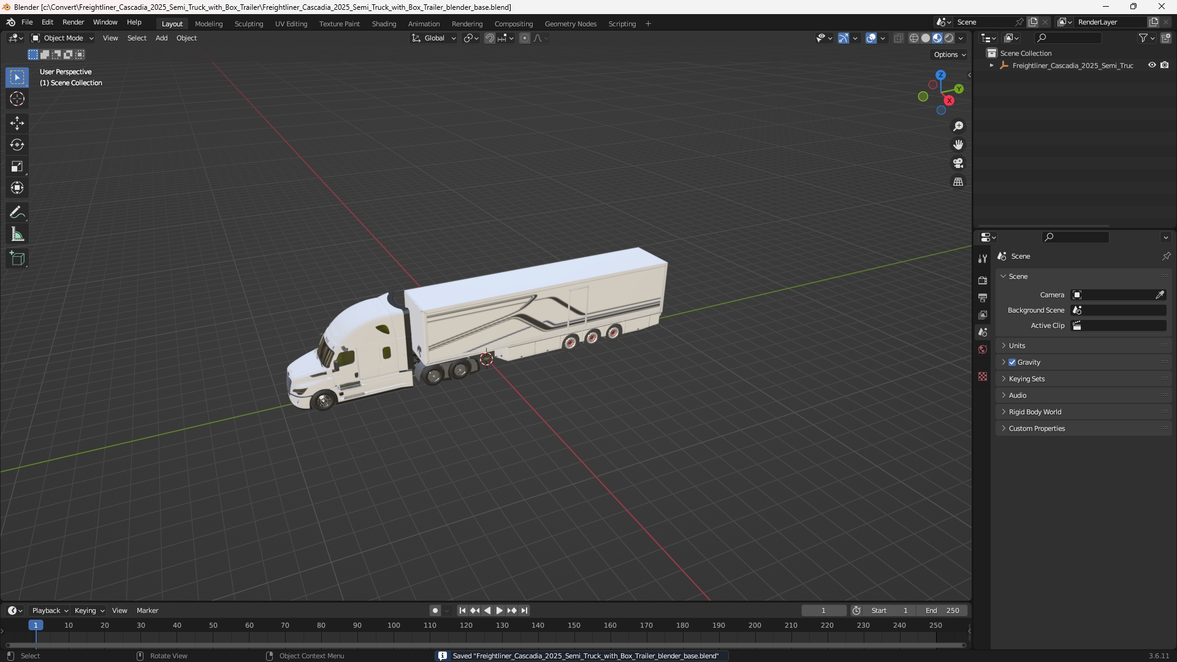Pin the Scene properties panel
Viewport: 1177px width, 662px height.
click(x=1166, y=256)
